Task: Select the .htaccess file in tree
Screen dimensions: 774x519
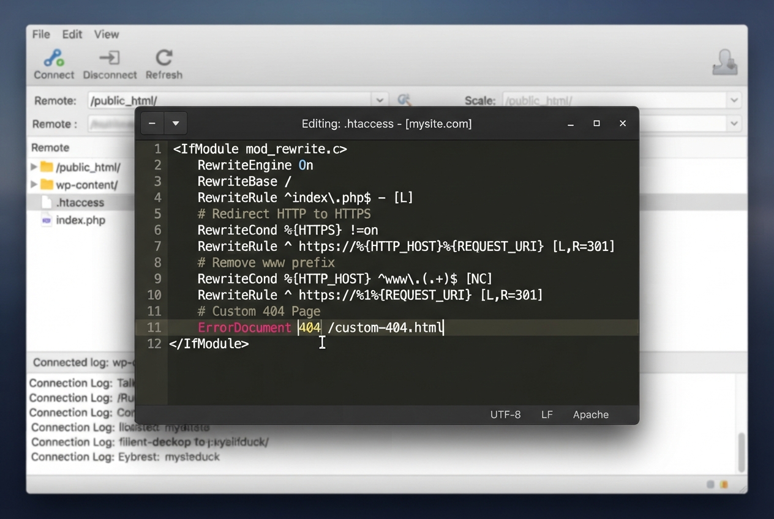Action: [x=80, y=203]
